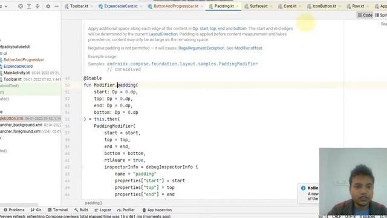Viewport: 387px width, 218px height.
Task: Hide the project panel with minus icon
Action: click(x=56, y=6)
